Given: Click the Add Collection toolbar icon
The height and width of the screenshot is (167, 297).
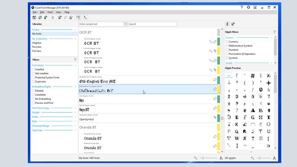Looking at the screenshot, I should tap(40, 18).
